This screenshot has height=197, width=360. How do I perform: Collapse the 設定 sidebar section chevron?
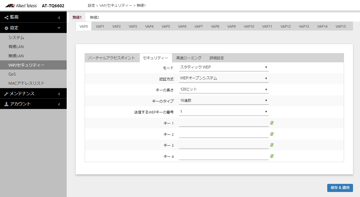[x=59, y=28]
